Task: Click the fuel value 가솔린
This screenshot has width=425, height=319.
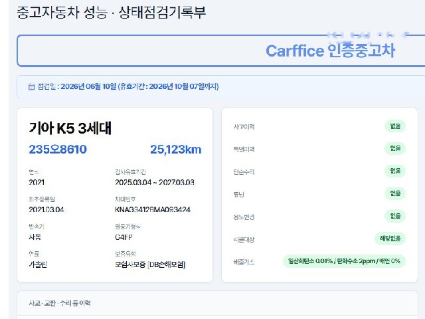Action: pos(38,265)
